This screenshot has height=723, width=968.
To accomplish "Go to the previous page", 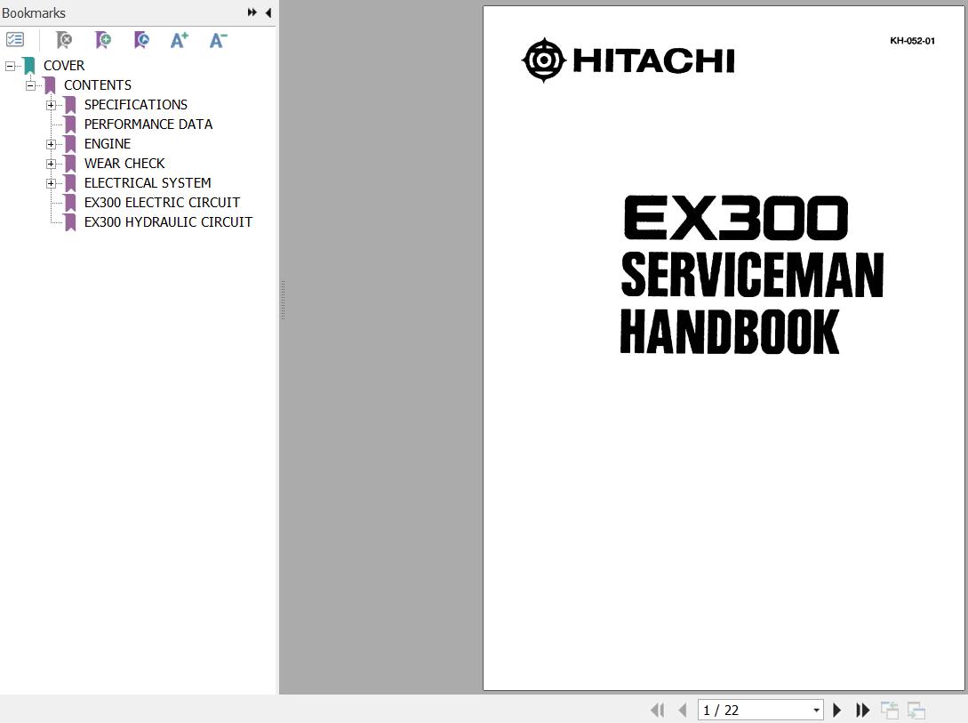I will click(x=683, y=710).
